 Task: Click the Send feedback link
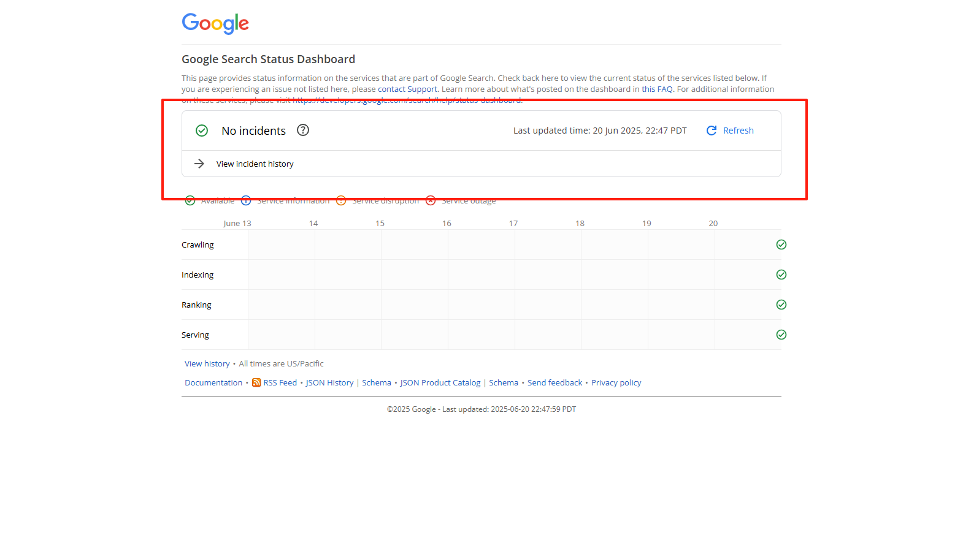point(554,382)
